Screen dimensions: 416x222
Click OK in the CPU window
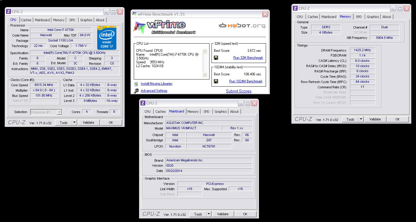111,122
